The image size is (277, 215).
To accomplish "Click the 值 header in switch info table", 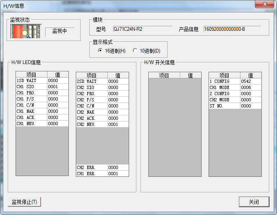I will 250,75.
